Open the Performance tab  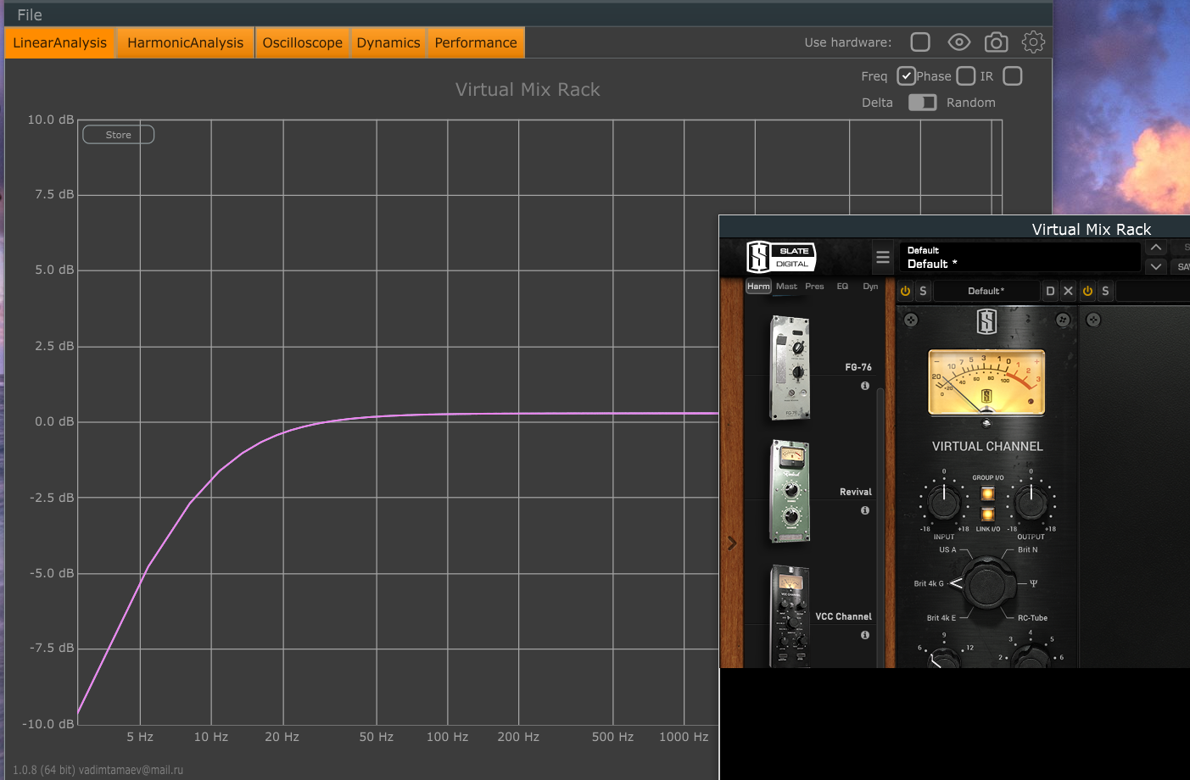476,42
